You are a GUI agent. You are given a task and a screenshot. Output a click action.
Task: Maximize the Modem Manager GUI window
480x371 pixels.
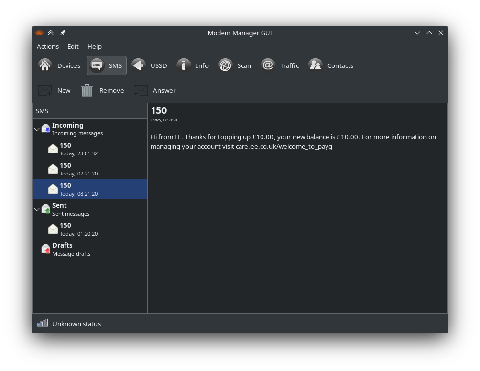(429, 33)
